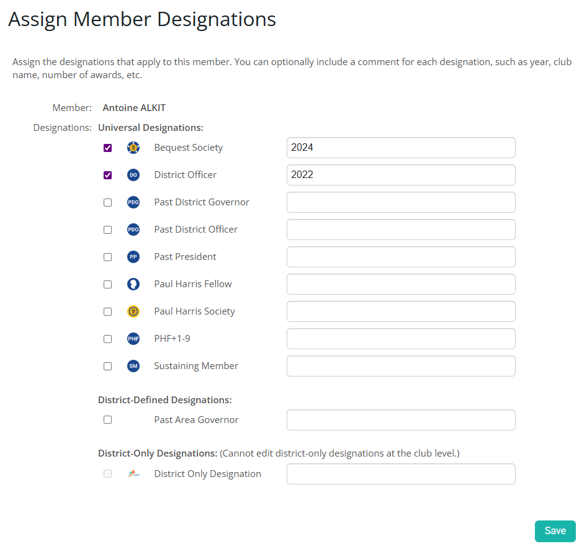
Task: Click the Past Area Governor label
Action: point(196,420)
